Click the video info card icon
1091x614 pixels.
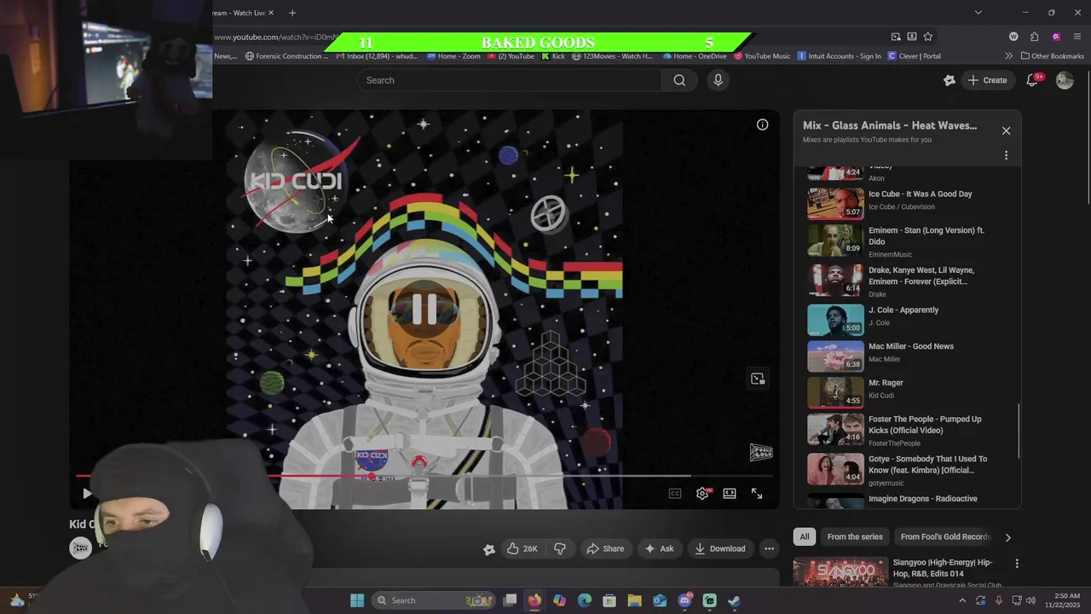[x=762, y=125]
